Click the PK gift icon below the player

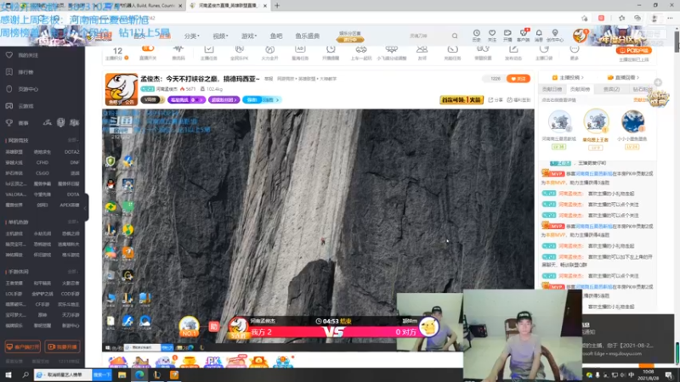tap(213, 362)
